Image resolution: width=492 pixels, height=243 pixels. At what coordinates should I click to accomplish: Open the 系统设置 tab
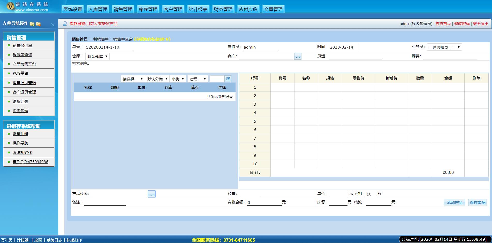[73, 9]
